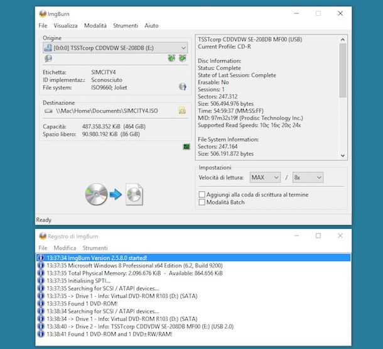Close the Registro di ImgBurn log window
This screenshot has height=349, width=383.
[x=340, y=236]
